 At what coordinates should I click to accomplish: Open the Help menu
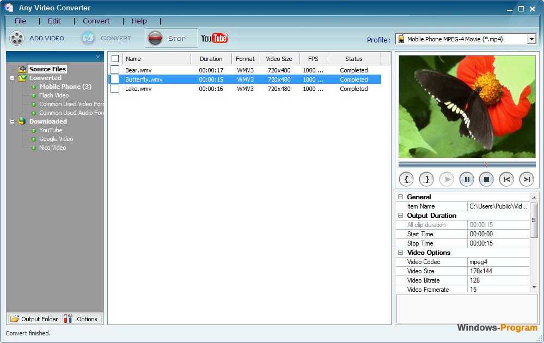coord(139,21)
